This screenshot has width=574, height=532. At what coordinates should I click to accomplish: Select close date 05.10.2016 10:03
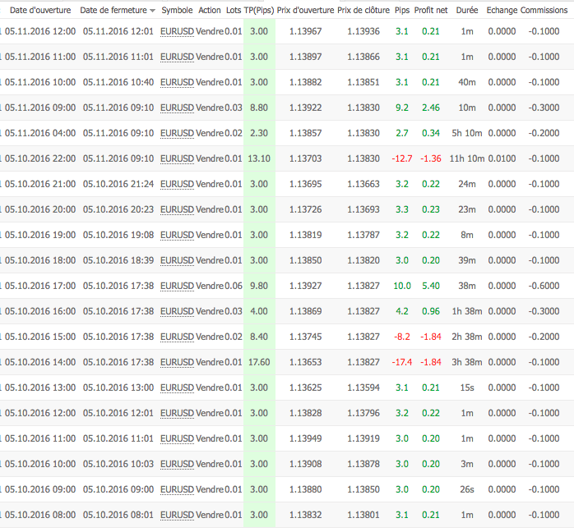(x=118, y=464)
